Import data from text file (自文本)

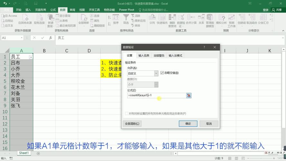click(x=7, y=25)
